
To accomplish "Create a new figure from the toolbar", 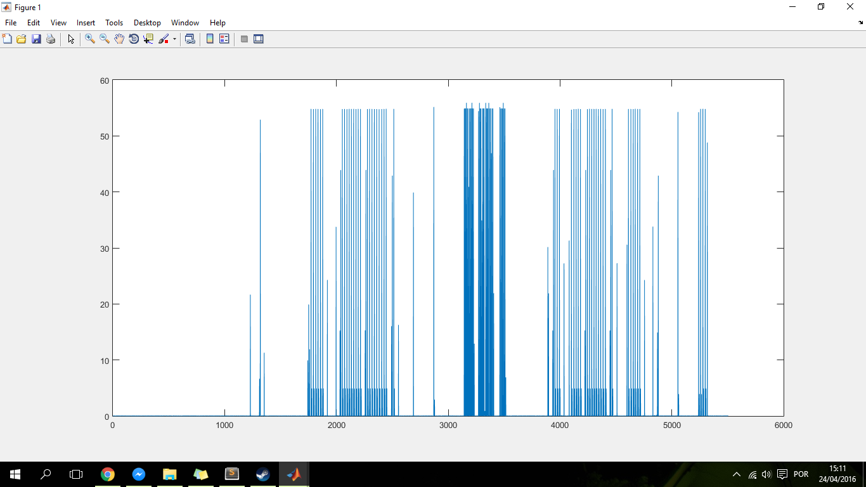I will (7, 39).
